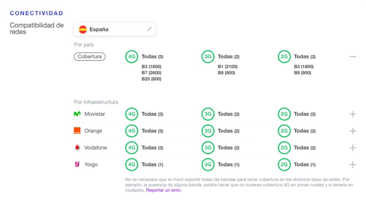Click the 3G Todas (2) label for Orange
Image resolution: width=366 pixels, height=204 pixels.
(229, 131)
